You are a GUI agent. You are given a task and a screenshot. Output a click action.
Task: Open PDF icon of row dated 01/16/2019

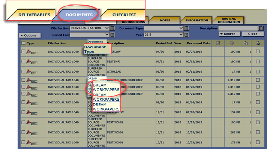coord(28,102)
